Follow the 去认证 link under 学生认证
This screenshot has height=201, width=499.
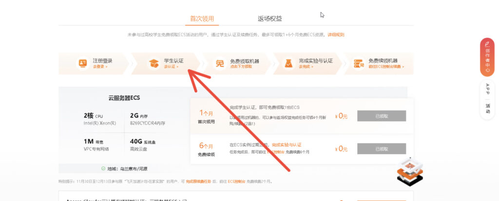pyautogui.click(x=171, y=67)
